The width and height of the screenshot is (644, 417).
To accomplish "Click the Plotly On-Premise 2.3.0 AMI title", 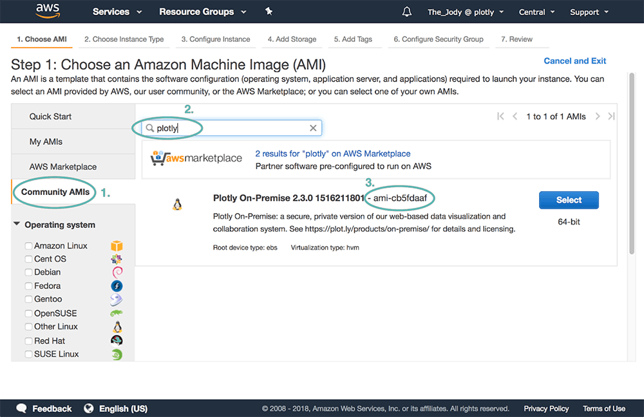I will point(289,198).
